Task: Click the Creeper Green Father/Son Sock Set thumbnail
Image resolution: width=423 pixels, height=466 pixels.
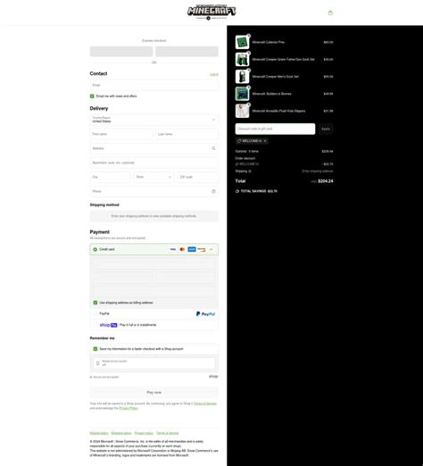Action: 242,60
